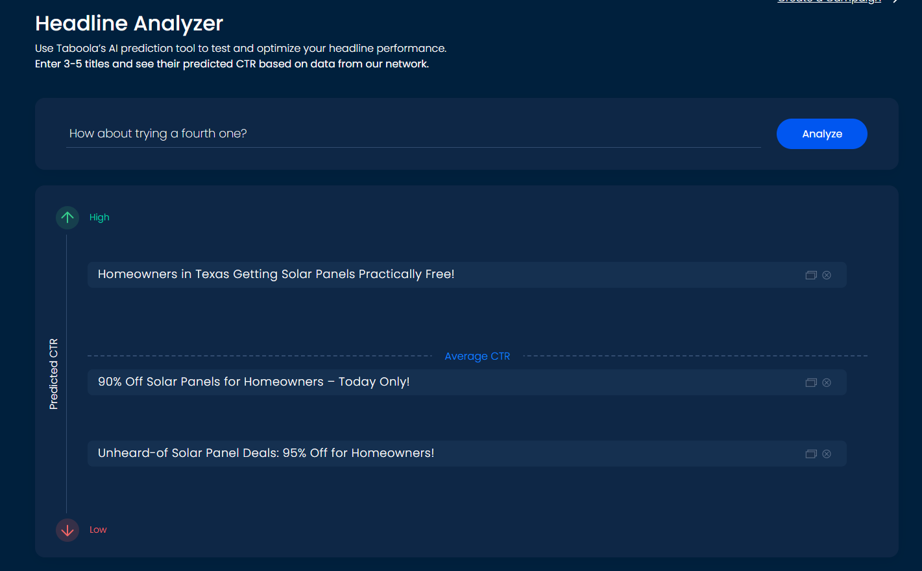Click the red Low down-arrow icon
The image size is (922, 571).
click(67, 530)
